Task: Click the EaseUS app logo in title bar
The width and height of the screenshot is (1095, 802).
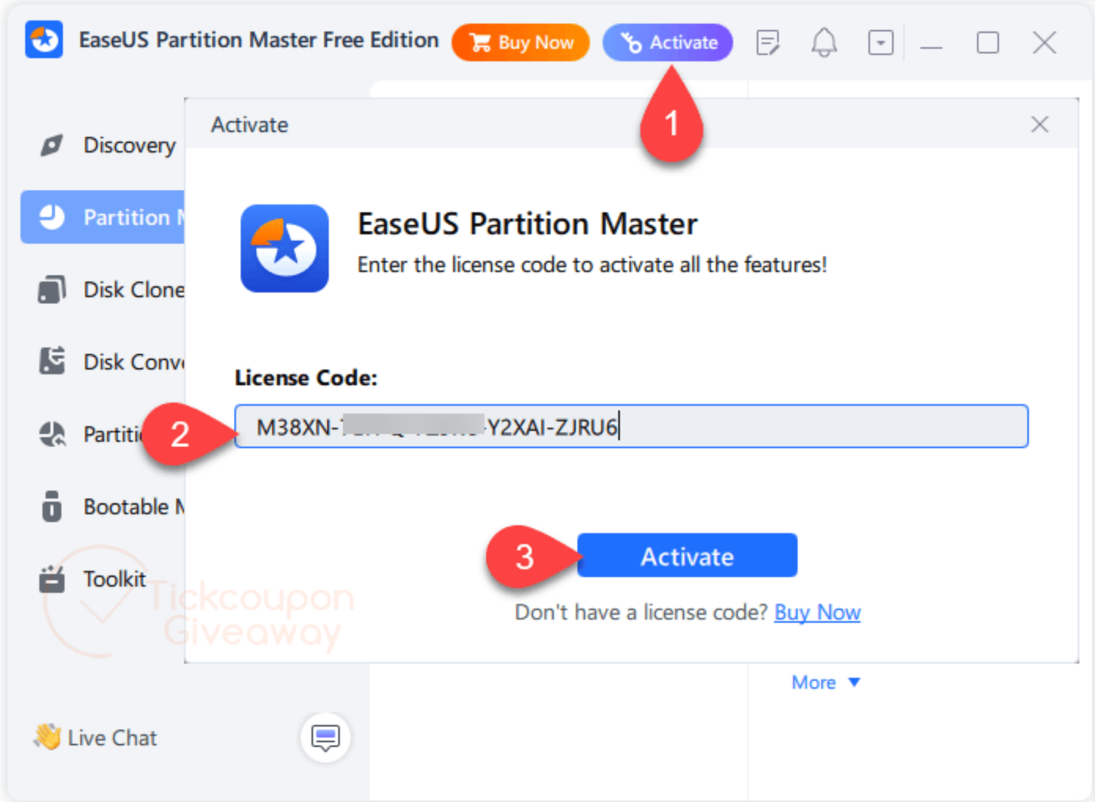Action: [x=44, y=40]
